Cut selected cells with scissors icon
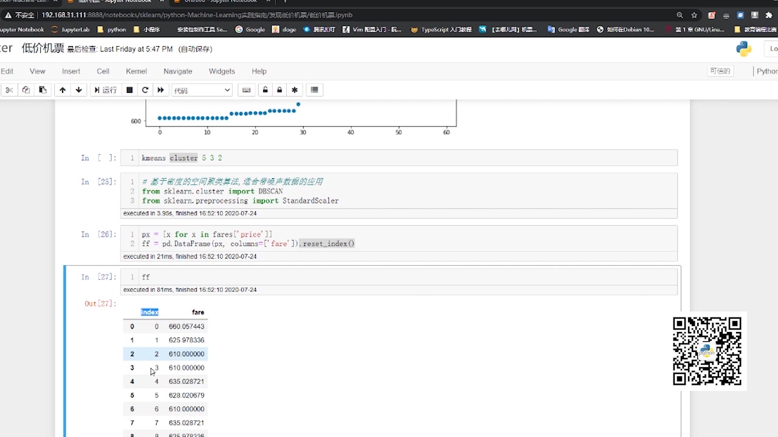The image size is (778, 437). [9, 90]
